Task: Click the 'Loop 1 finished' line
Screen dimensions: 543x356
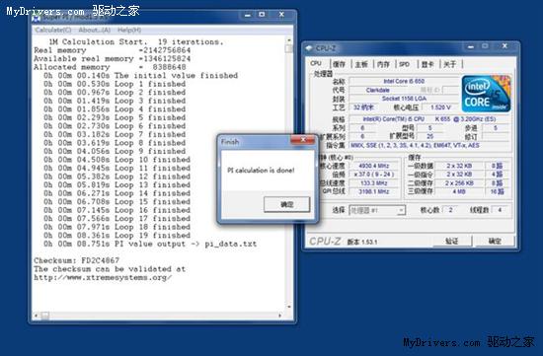Action: [115, 84]
